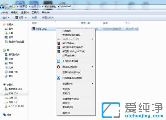Click visio2007 breadcrumb in address bar
The image size is (166, 120).
click(66, 7)
